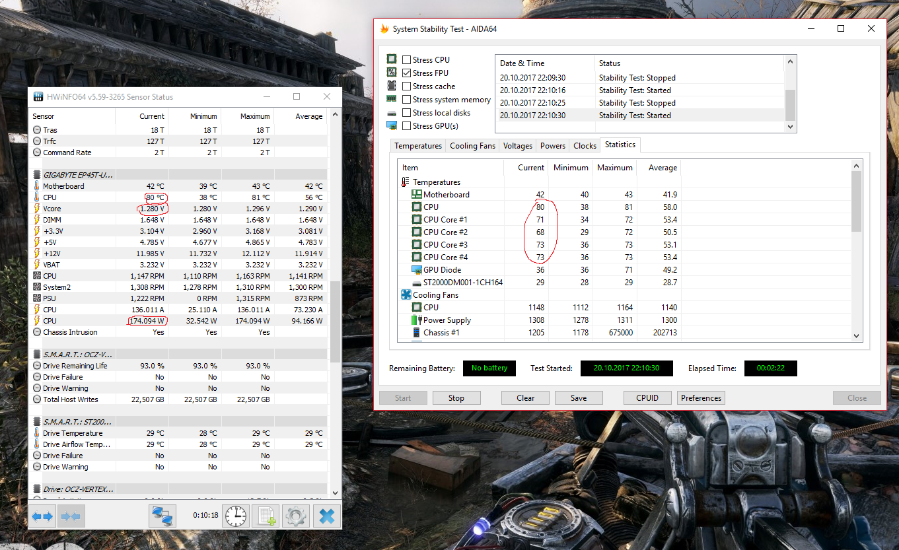Click the AIDA64 flame icon in title bar
The height and width of the screenshot is (550, 899).
[x=384, y=28]
